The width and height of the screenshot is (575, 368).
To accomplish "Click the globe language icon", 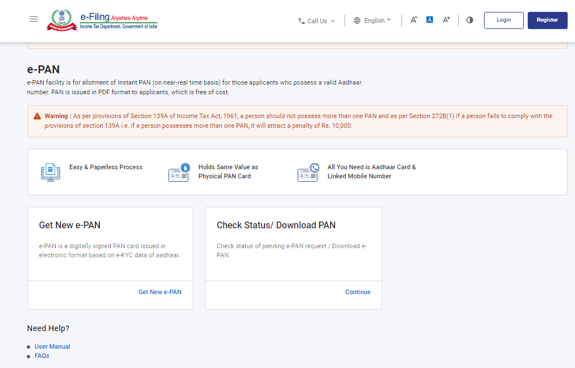I will point(357,20).
